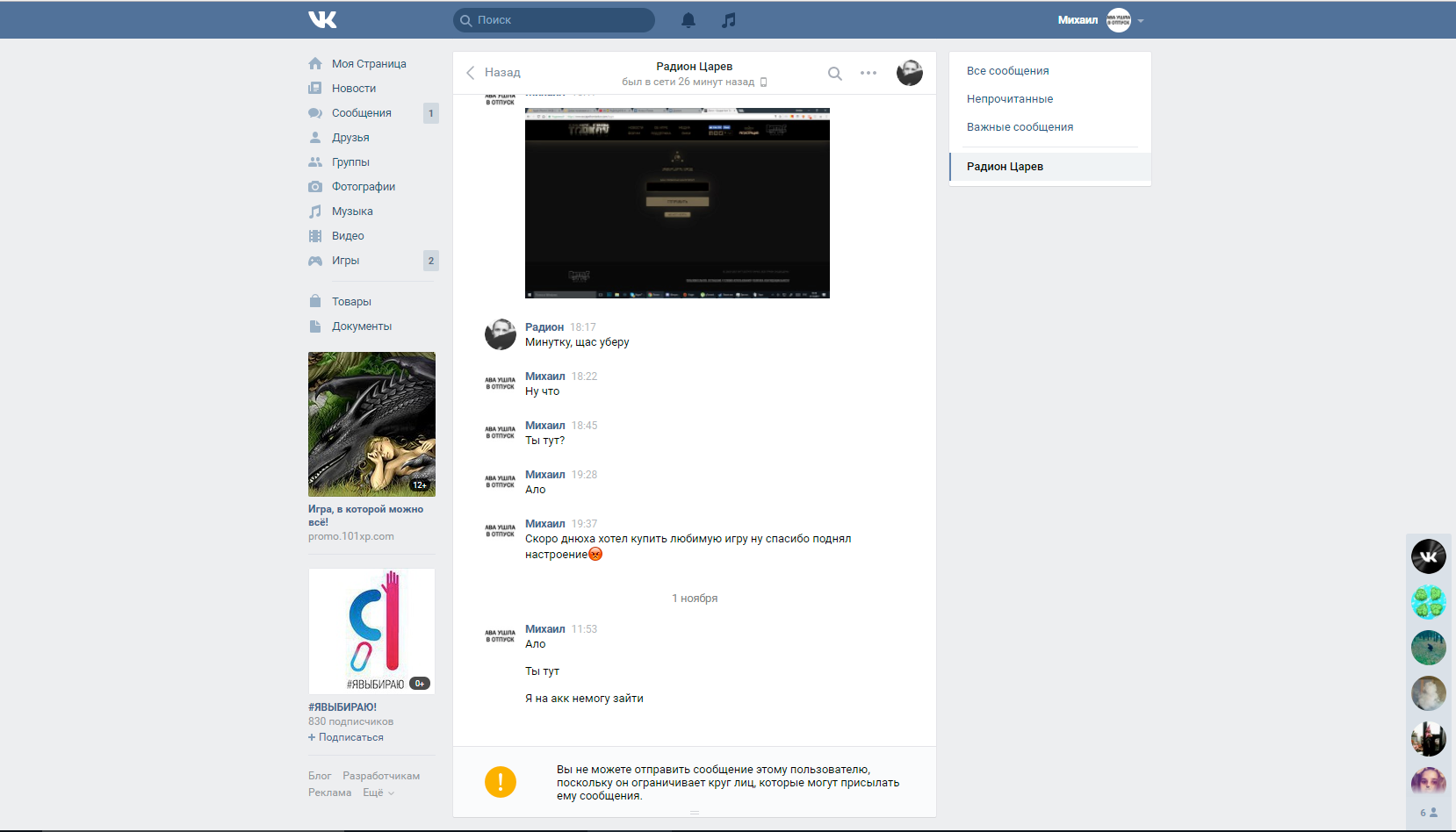Click the news icon beside Новости
The height and width of the screenshot is (832, 1456).
click(315, 88)
